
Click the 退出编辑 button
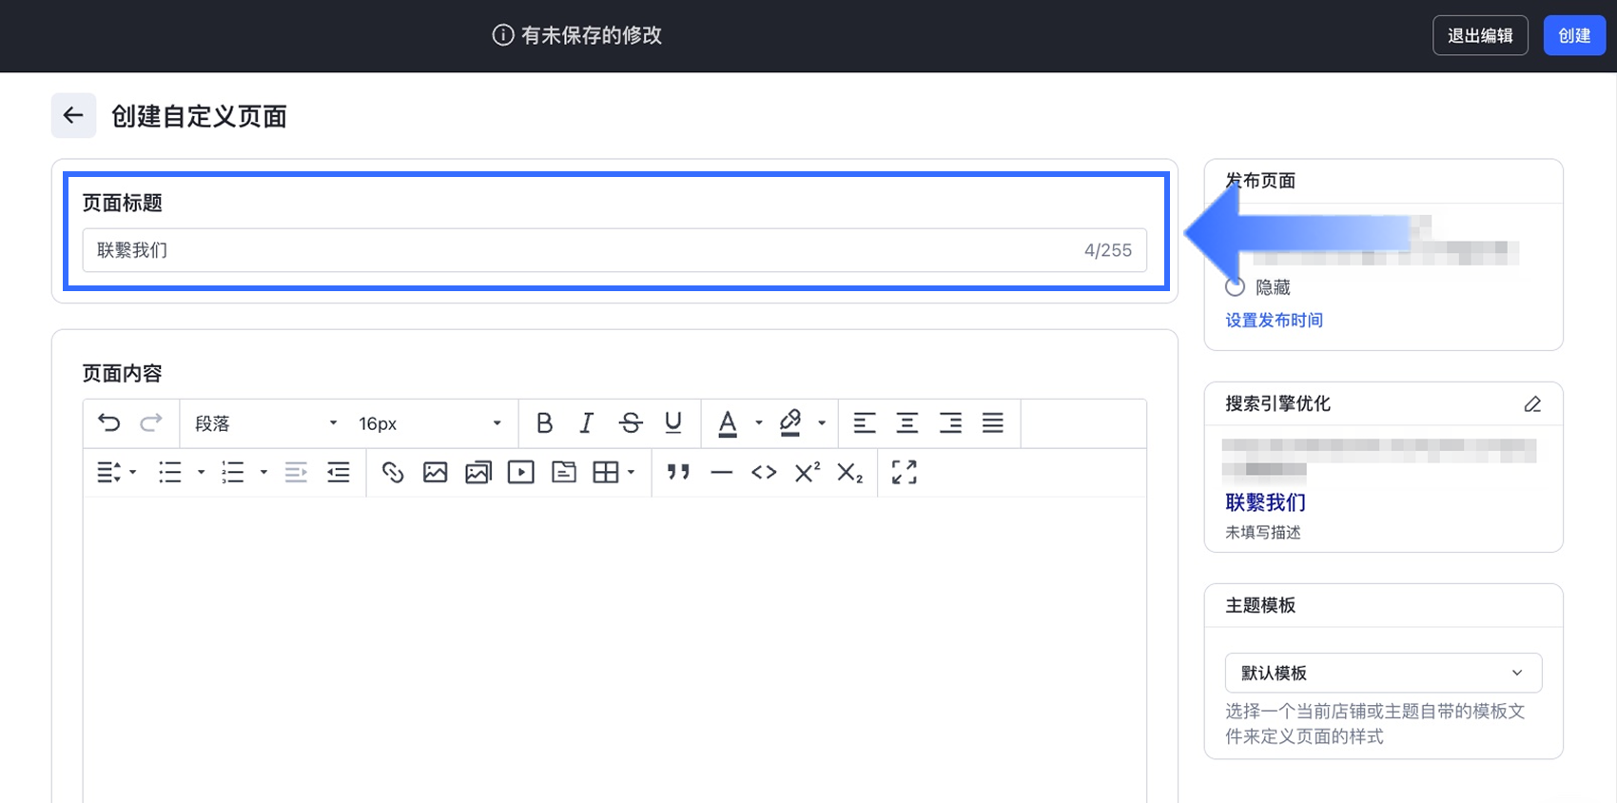click(1480, 35)
